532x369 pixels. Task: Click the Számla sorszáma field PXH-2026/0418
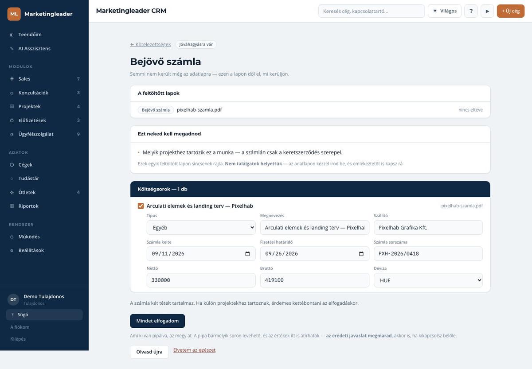(428, 254)
